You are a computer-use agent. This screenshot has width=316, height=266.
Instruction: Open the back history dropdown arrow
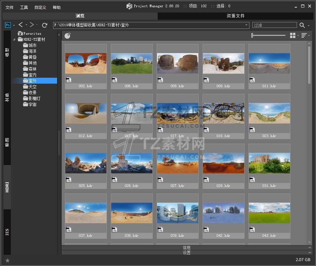27,25
